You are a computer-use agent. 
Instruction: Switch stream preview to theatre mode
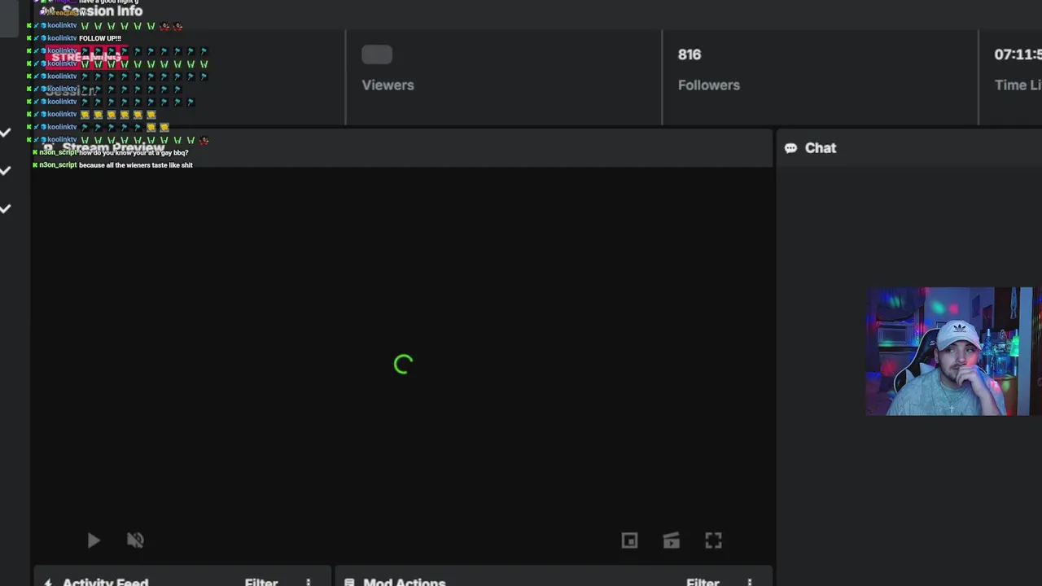pos(671,540)
